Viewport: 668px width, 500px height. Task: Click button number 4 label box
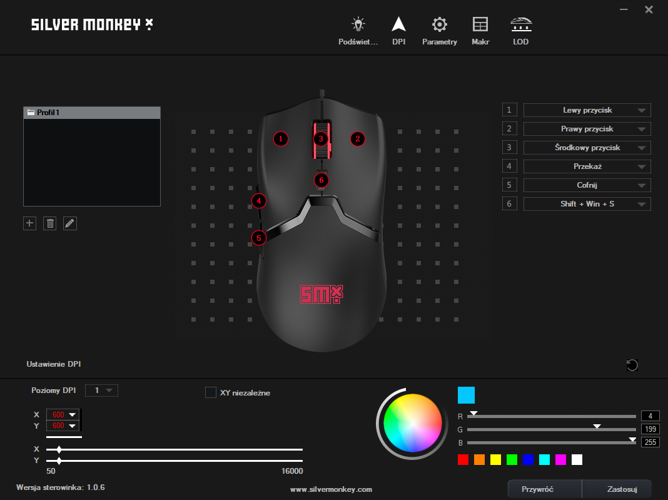509,166
